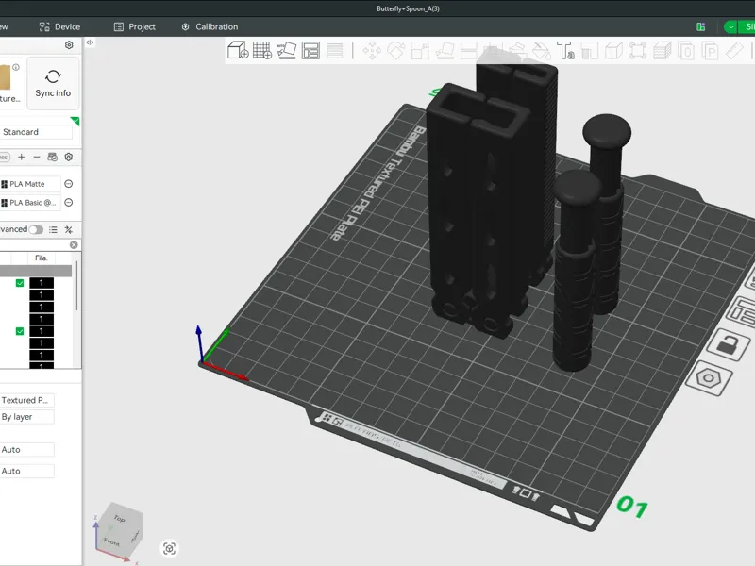Collapse the sidebar using arrow icon
This screenshot has width=755, height=566.
point(90,42)
